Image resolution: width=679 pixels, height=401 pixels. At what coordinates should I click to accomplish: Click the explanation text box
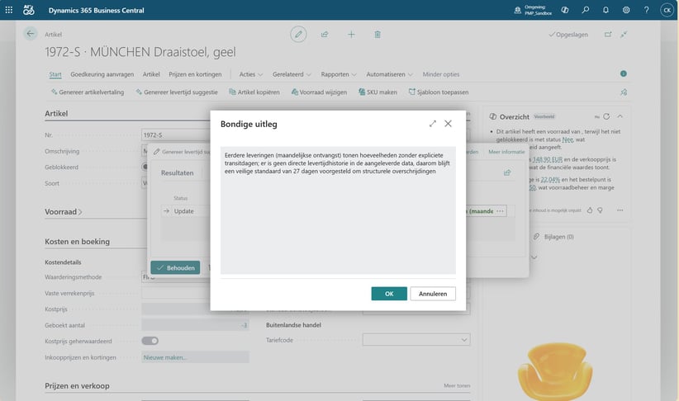click(x=338, y=210)
